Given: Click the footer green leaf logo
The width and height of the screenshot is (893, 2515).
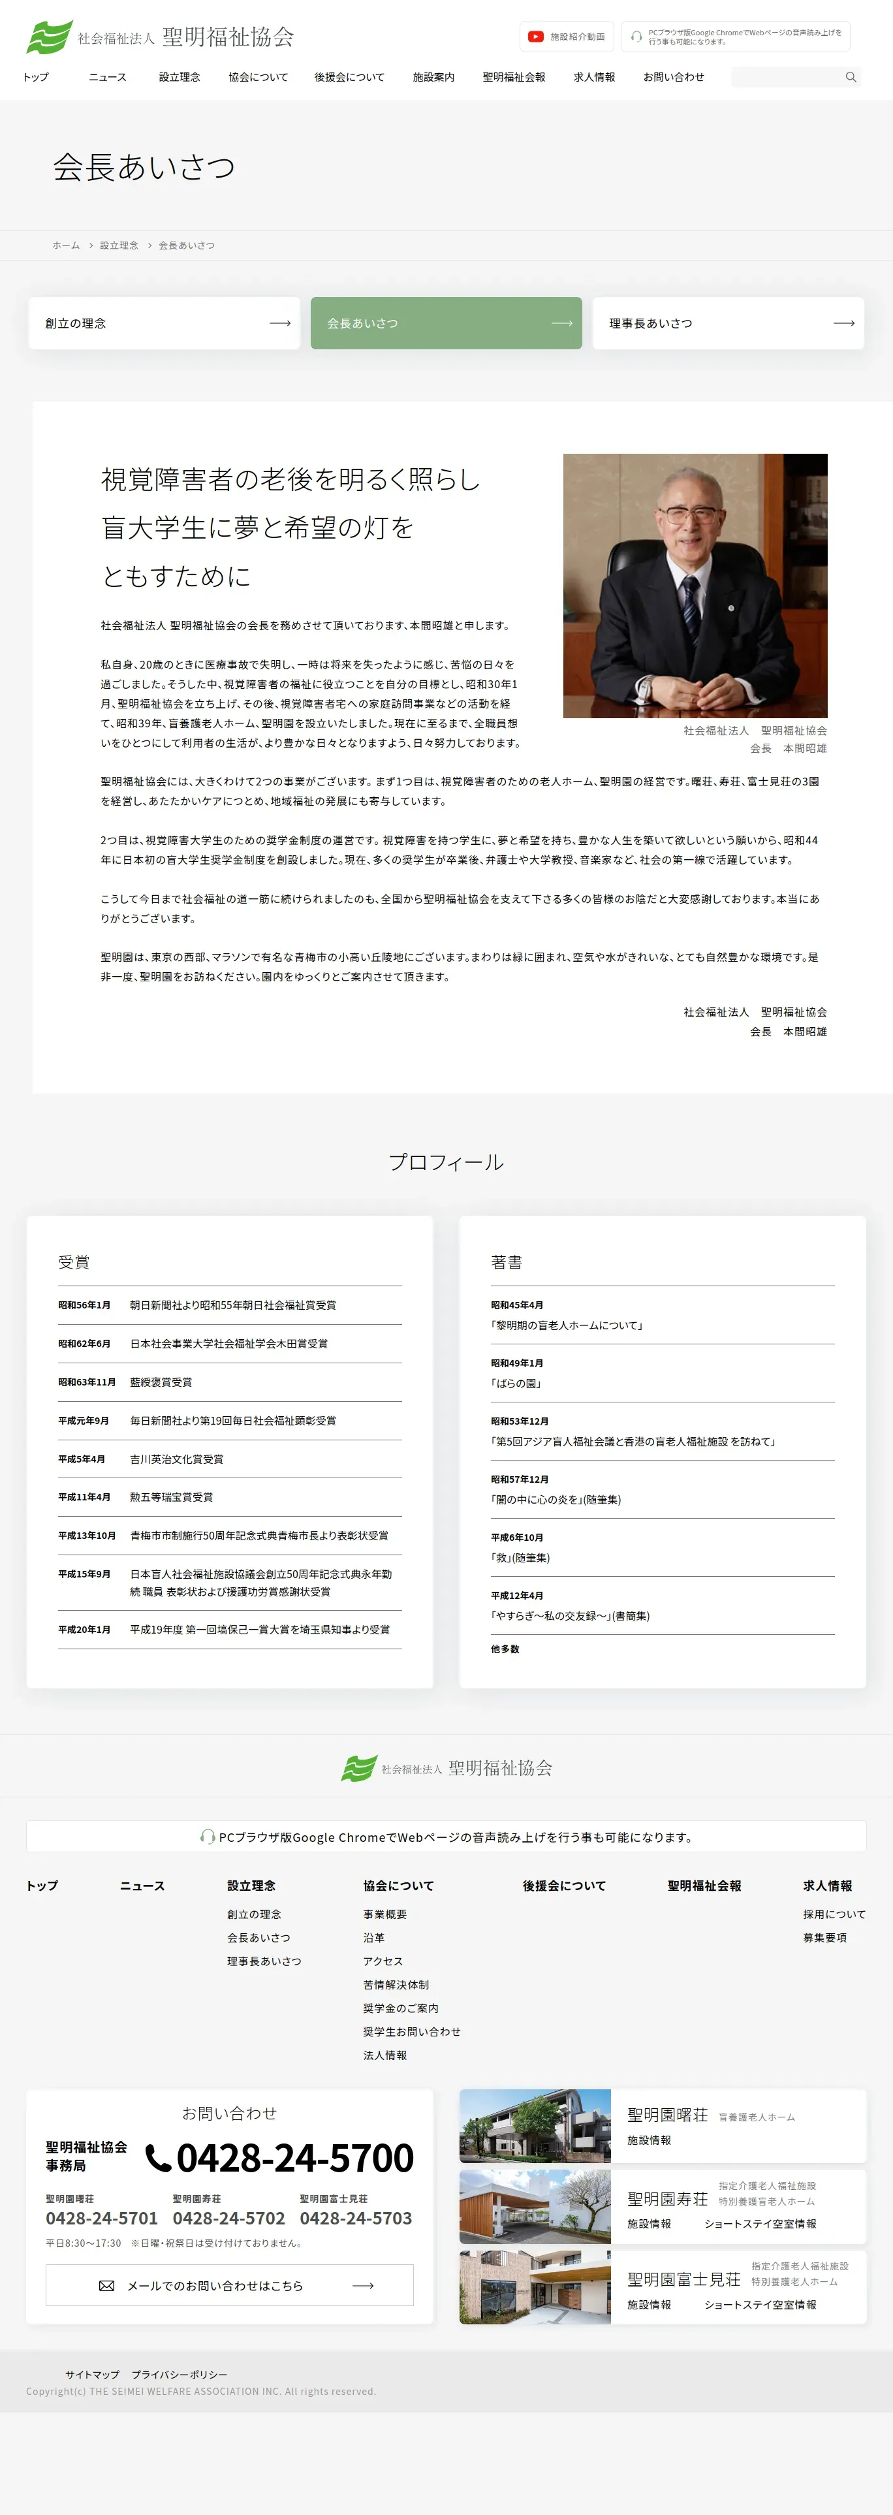Looking at the screenshot, I should (359, 1768).
